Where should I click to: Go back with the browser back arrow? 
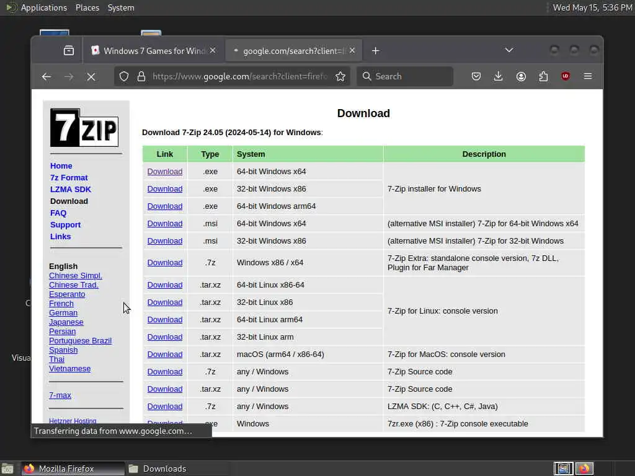click(x=46, y=76)
